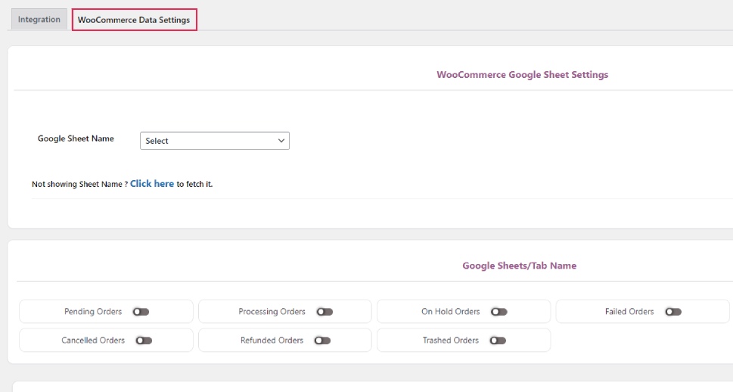Click the Google Sheets/Tab Name heading
The width and height of the screenshot is (733, 392).
[x=520, y=266]
